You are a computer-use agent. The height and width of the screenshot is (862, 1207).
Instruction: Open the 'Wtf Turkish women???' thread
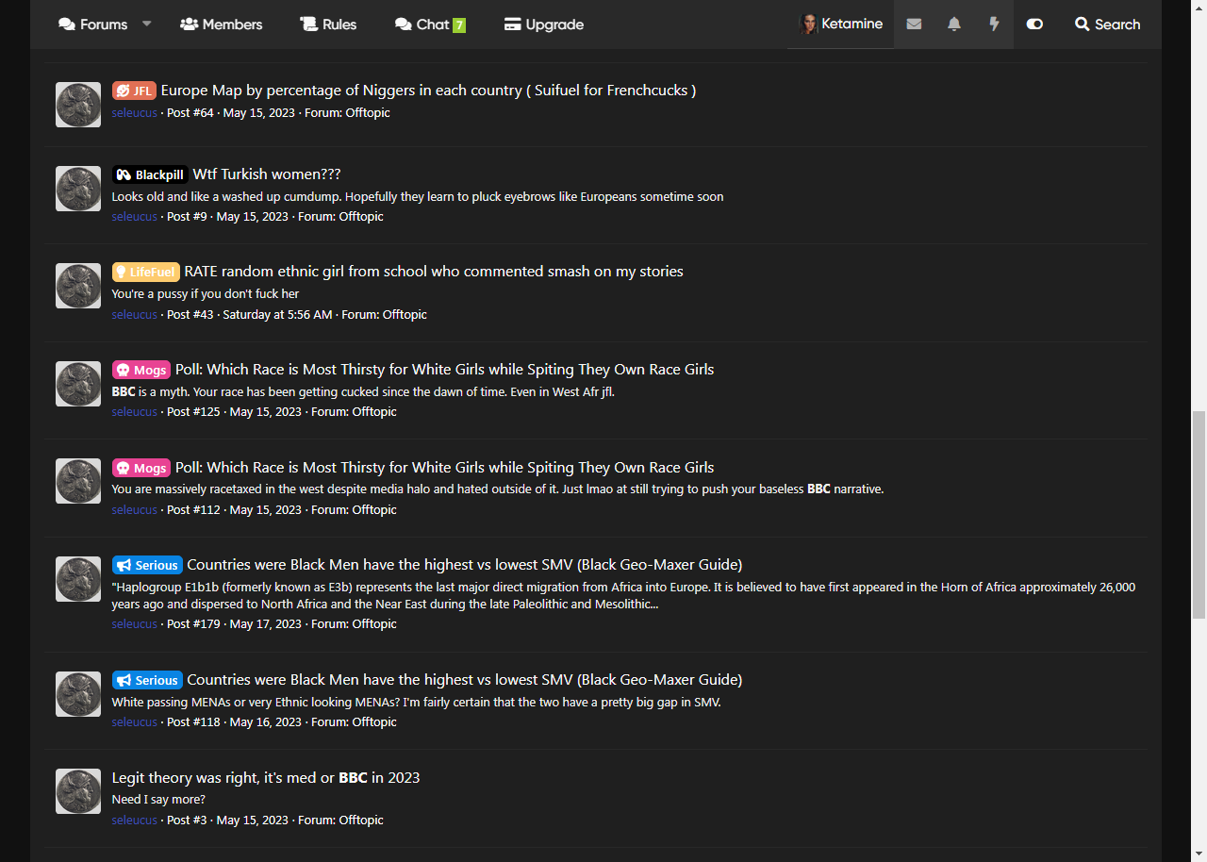tap(267, 174)
